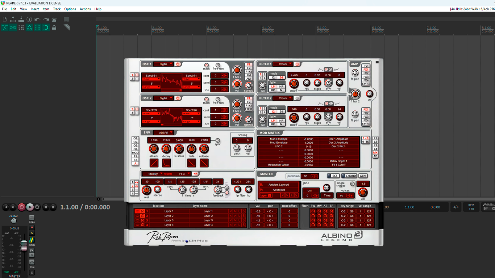The image size is (495, 278).
Task: Click the open project upload-arrow icon
Action: pyautogui.click(x=13, y=19)
